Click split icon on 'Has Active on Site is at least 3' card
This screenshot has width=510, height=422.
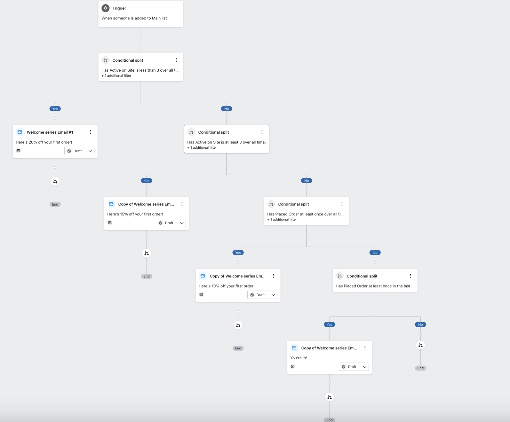191,132
